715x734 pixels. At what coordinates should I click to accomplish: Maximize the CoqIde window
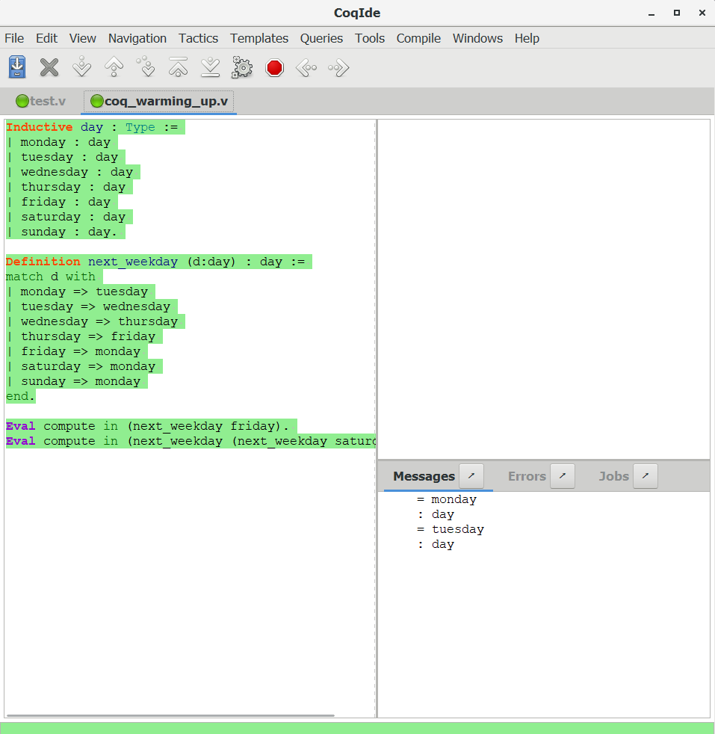coord(677,13)
